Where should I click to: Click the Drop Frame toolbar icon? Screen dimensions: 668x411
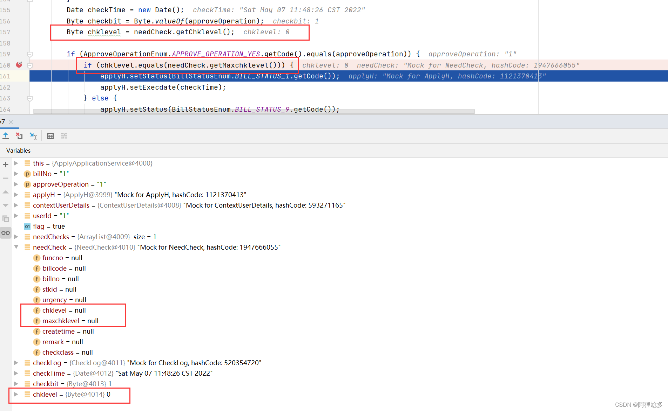[19, 136]
